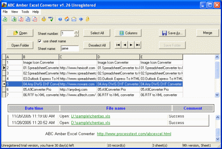Image resolution: width=222 pixels, height=149 pixels.
Task: Open the processtext.com/abcexcel.html link
Action: tap(134, 134)
